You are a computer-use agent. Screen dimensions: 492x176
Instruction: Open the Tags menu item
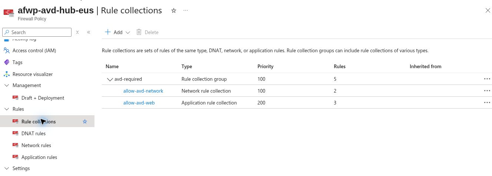(x=17, y=62)
